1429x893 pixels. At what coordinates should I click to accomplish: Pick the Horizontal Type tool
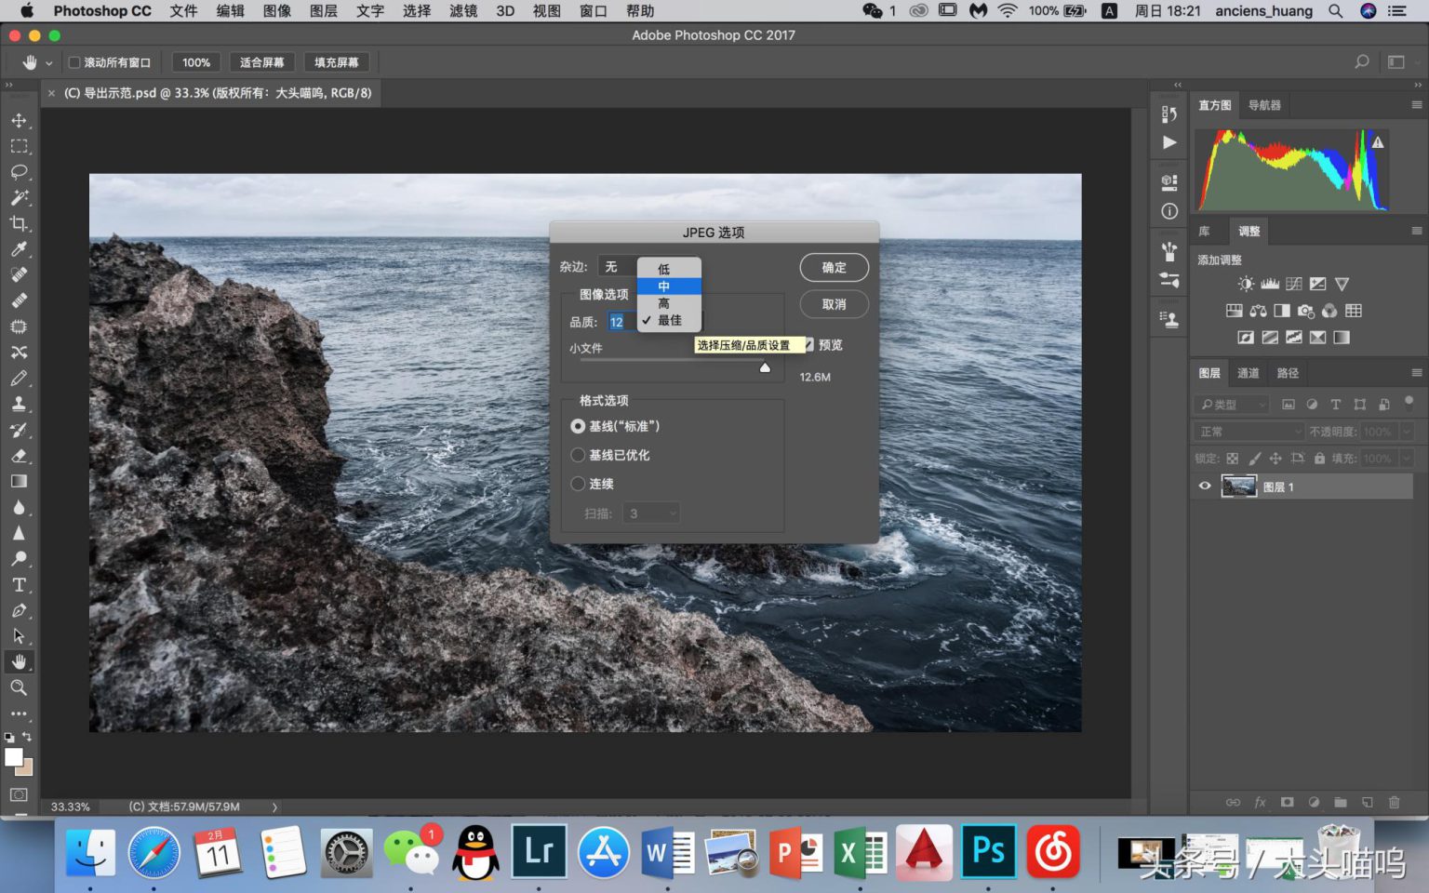click(19, 585)
